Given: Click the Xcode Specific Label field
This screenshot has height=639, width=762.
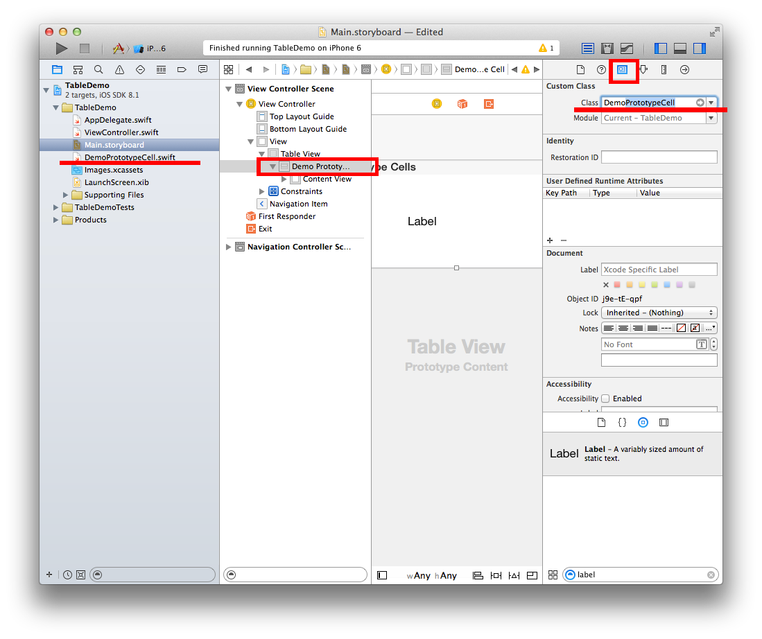Looking at the screenshot, I should coord(659,270).
